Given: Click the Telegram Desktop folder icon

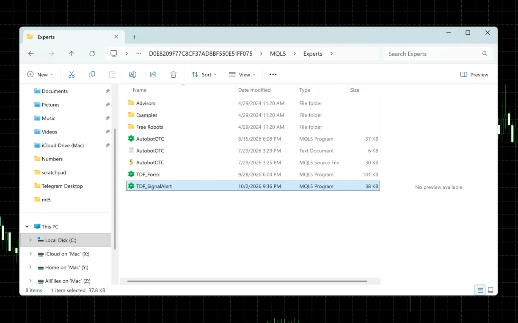Looking at the screenshot, I should click(37, 186).
